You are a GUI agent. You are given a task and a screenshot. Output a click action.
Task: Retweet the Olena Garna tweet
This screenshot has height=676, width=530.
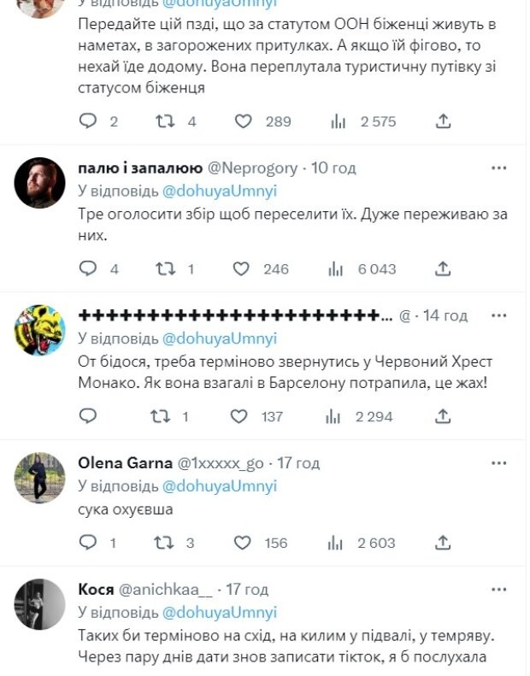164,542
